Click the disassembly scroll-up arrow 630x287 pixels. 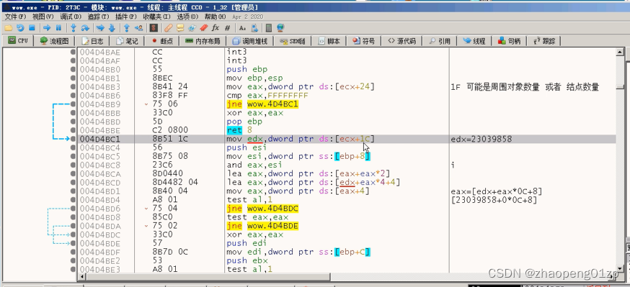pos(620,52)
